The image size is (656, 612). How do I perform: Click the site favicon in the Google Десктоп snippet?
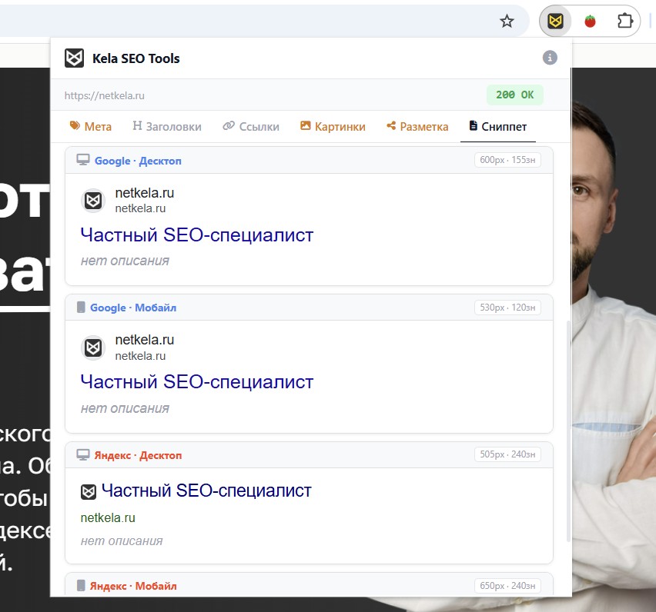pos(93,201)
